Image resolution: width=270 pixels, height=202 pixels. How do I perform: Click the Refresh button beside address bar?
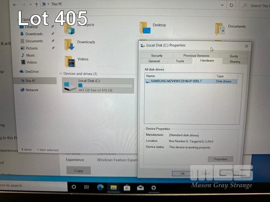pyautogui.click(x=232, y=5)
